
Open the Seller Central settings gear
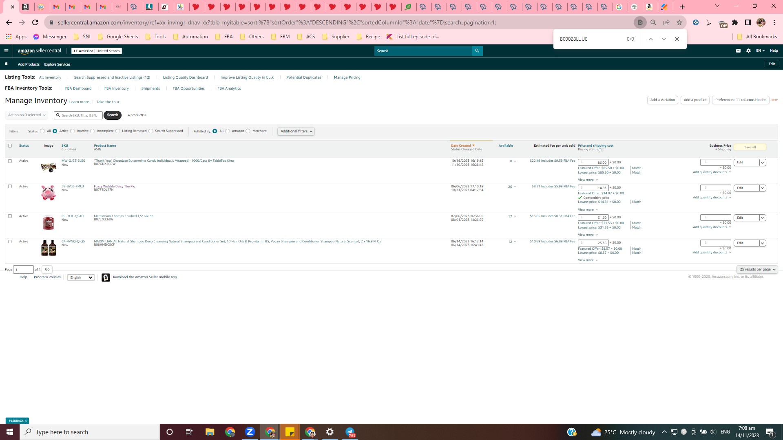tap(748, 51)
